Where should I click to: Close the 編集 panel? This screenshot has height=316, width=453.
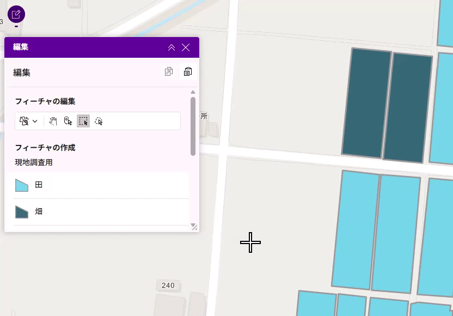pos(186,47)
